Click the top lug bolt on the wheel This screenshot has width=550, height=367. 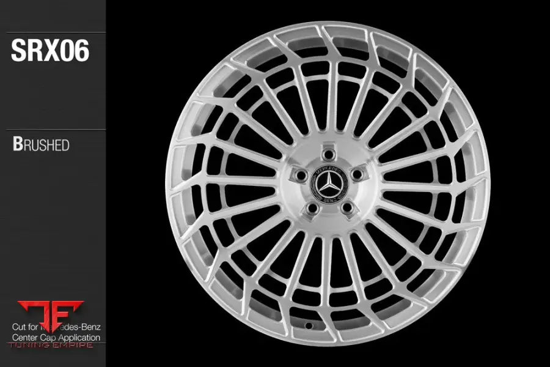pos(329,154)
